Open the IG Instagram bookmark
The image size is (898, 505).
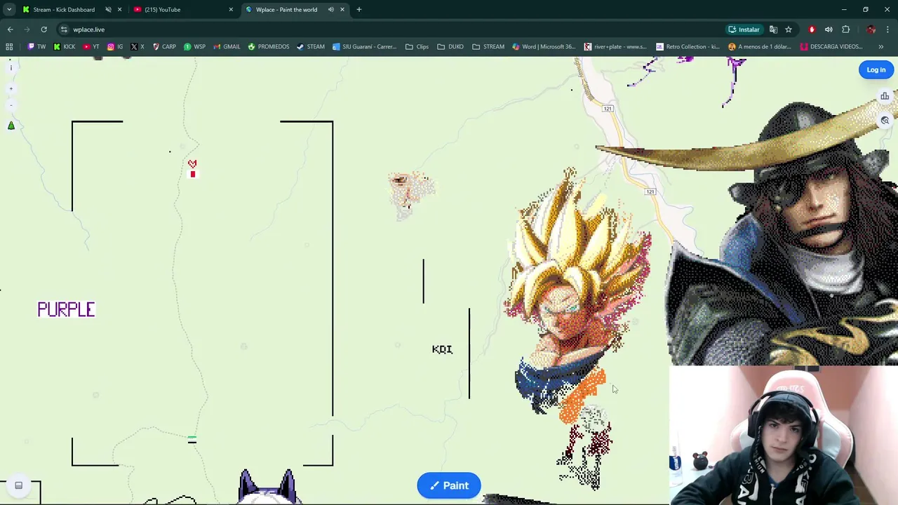click(x=115, y=47)
